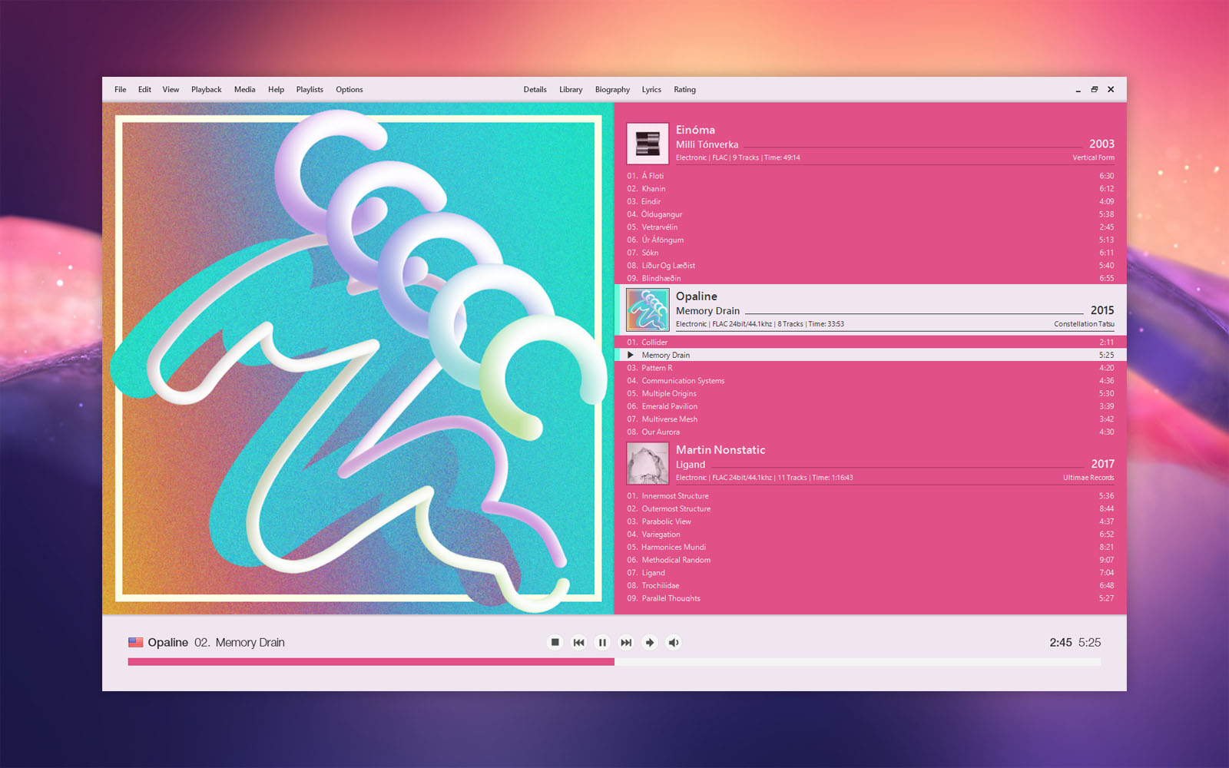Click the Einóma artist heading
The height and width of the screenshot is (768, 1229).
pyautogui.click(x=695, y=130)
